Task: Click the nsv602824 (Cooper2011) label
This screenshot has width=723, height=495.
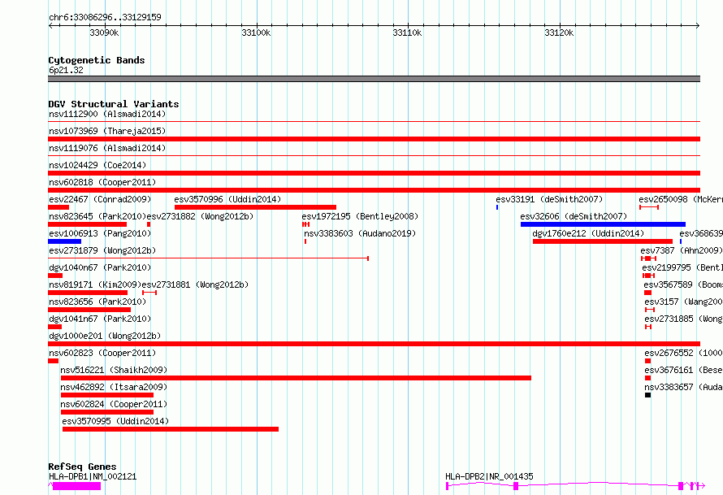Action: (x=114, y=404)
